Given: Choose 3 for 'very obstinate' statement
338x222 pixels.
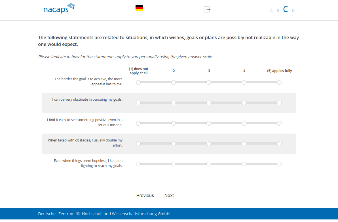Looking at the screenshot, I should [x=209, y=103].
